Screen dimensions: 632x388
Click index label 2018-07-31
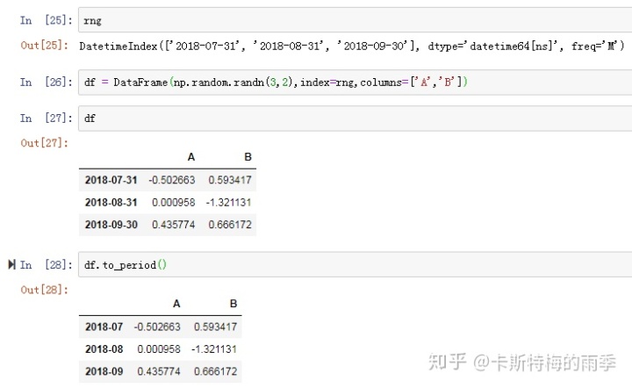click(x=111, y=180)
